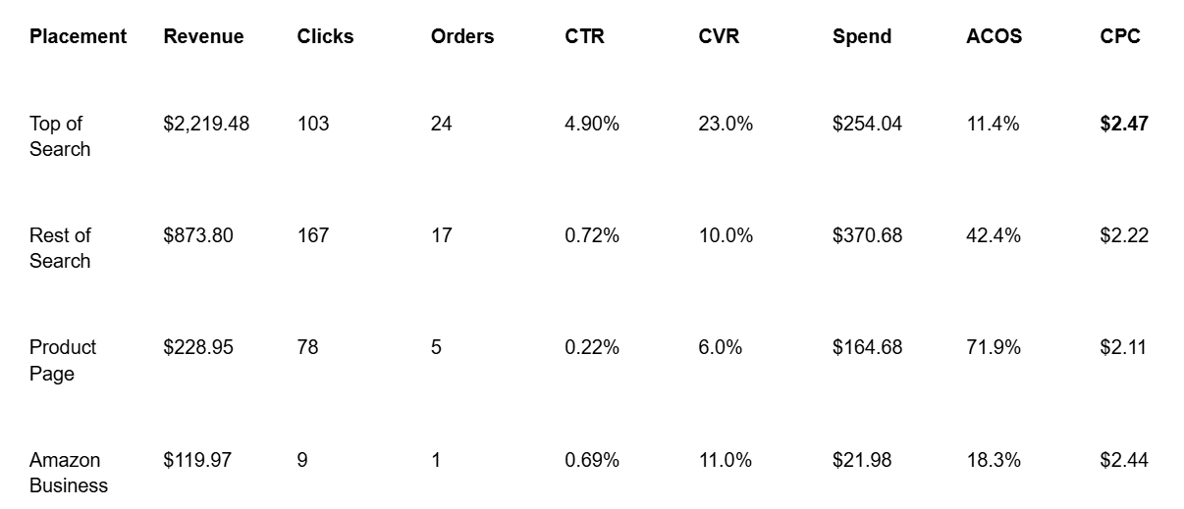
Task: Select the CVR column header
Action: 719,36
